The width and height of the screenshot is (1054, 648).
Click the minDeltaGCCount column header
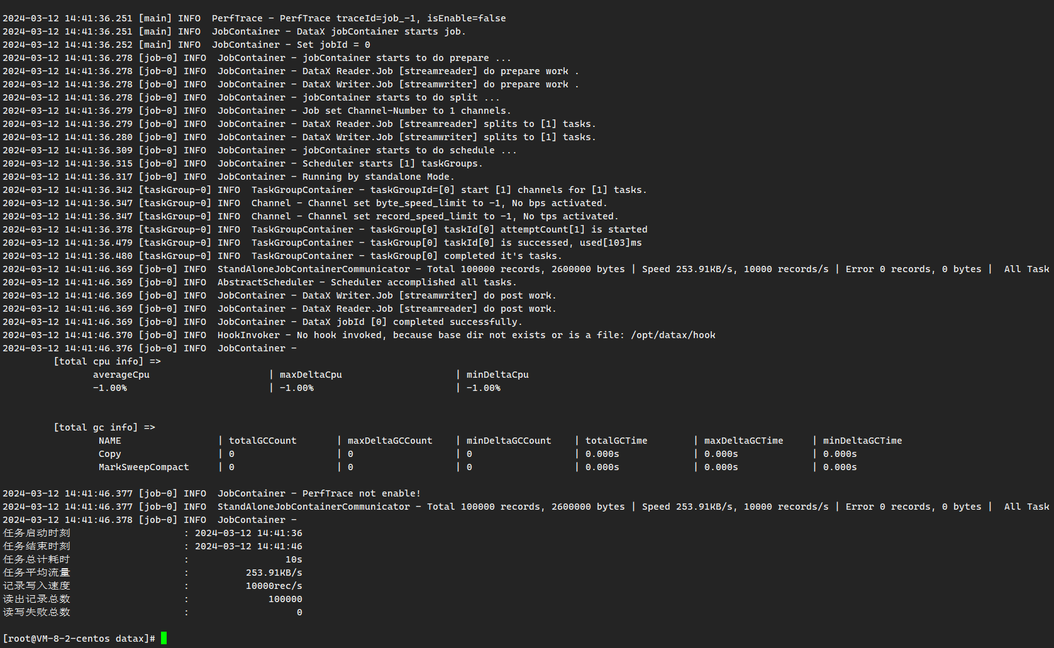coord(509,441)
